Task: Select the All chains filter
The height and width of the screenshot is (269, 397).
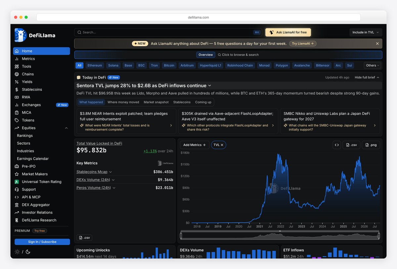Action: 79,65
